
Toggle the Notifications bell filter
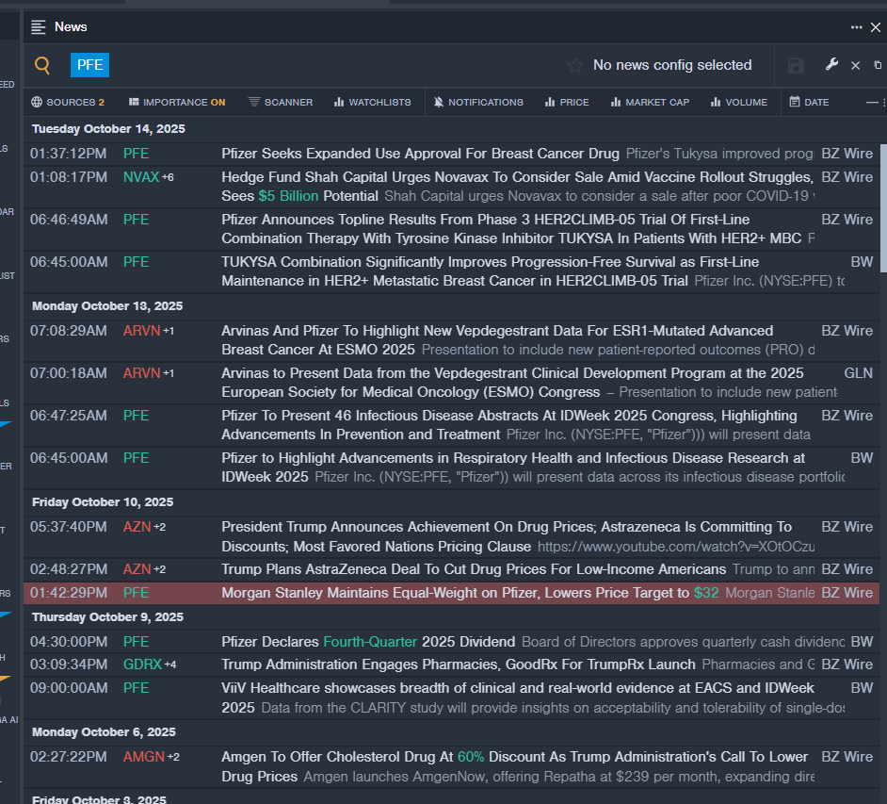[x=478, y=102]
